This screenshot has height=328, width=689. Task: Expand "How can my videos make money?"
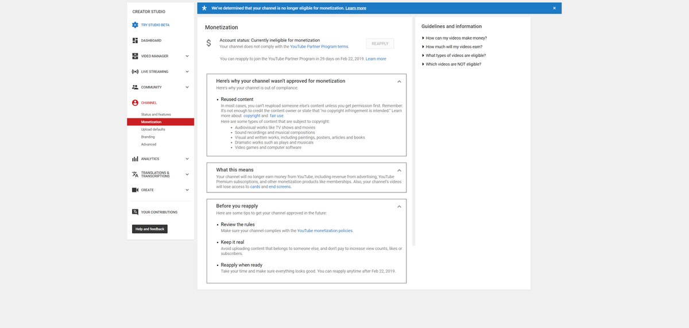[454, 38]
